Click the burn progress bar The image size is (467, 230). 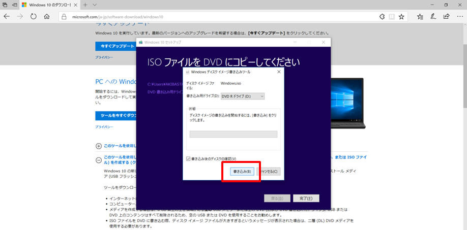[233, 134]
